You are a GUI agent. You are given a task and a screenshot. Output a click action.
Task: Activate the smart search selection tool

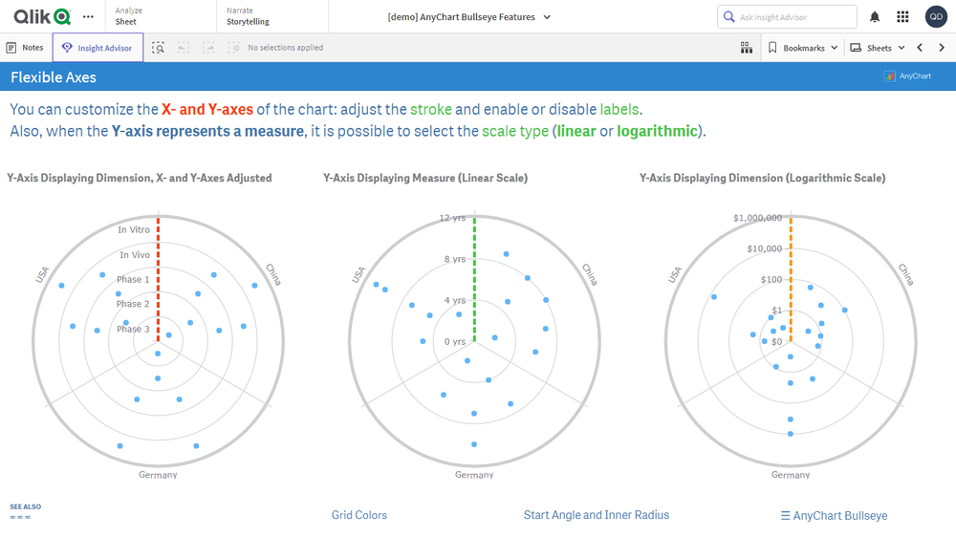(159, 48)
